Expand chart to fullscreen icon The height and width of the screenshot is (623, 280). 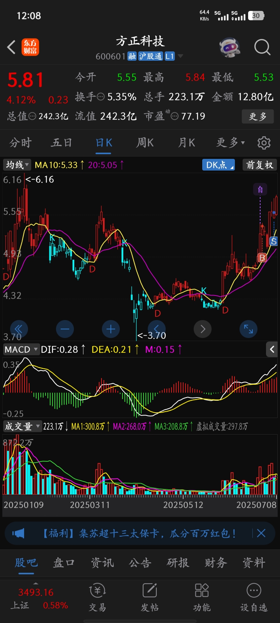(248, 329)
